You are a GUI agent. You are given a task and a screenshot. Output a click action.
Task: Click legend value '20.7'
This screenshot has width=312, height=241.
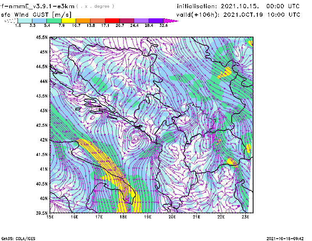pyautogui.click(x=120, y=25)
